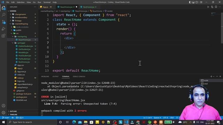Screen dimensions: 223x125
Task: Open the View menu
Action: point(29,2)
